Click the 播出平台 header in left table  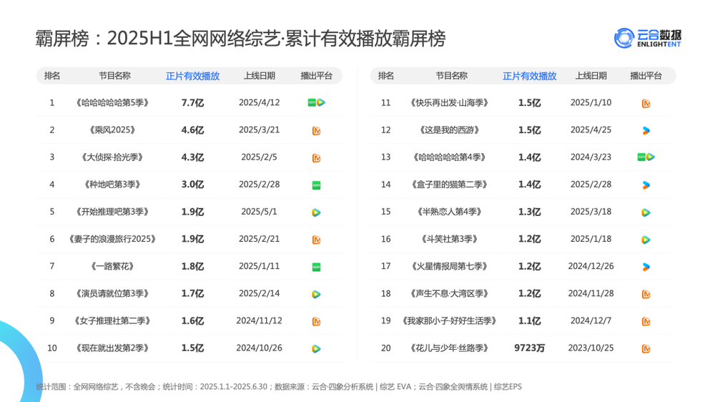click(x=316, y=76)
